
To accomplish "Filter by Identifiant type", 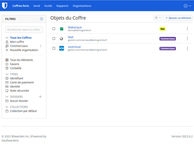I will (16, 78).
